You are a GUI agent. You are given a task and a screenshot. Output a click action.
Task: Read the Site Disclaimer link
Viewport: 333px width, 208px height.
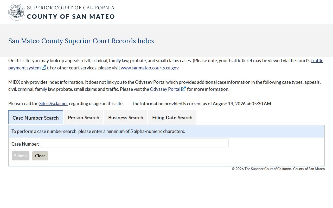[x=54, y=103]
